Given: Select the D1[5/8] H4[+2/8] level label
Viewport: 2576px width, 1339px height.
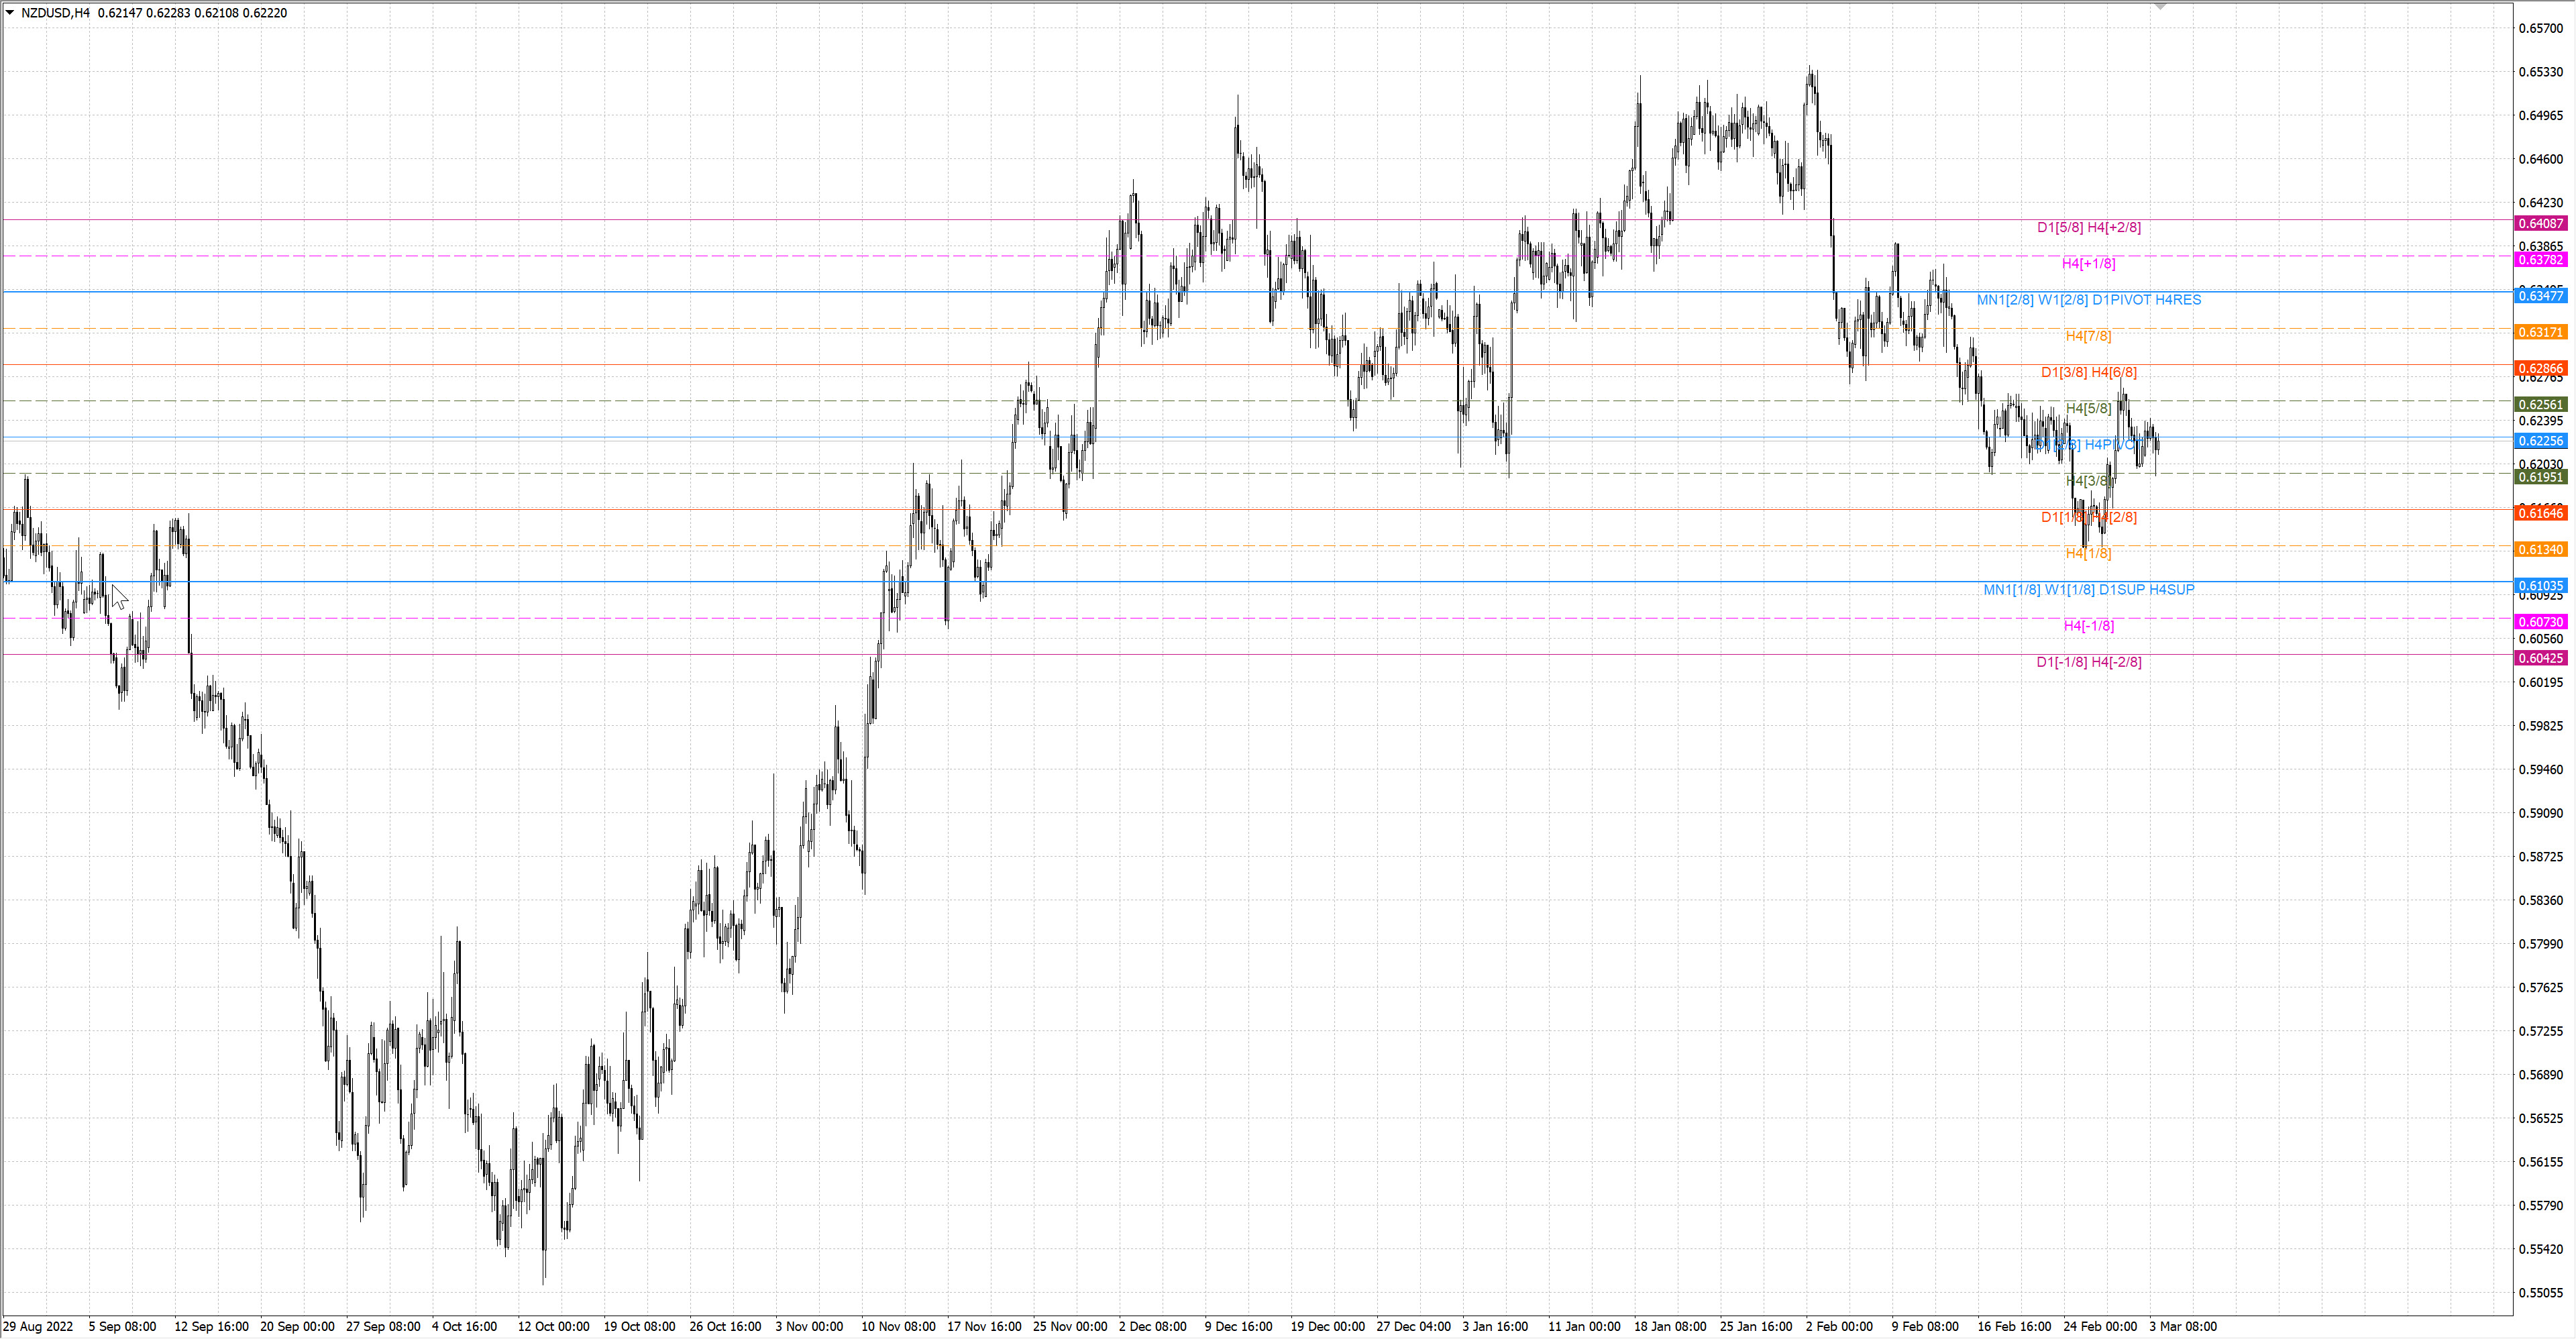Looking at the screenshot, I should [x=2089, y=227].
